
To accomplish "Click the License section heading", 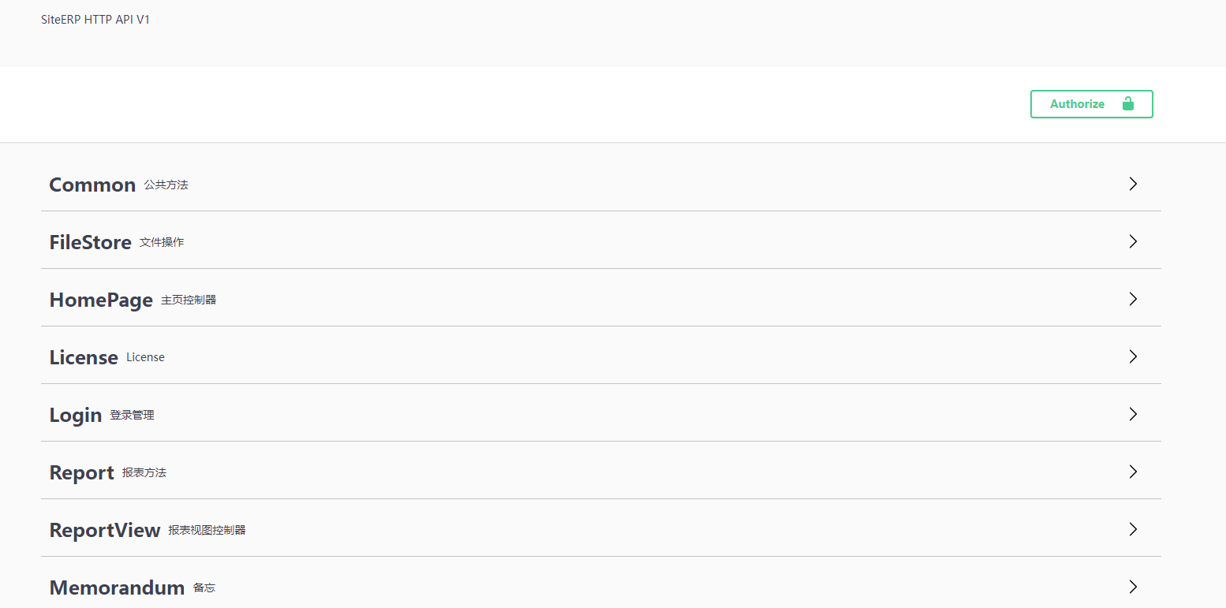I will (84, 356).
